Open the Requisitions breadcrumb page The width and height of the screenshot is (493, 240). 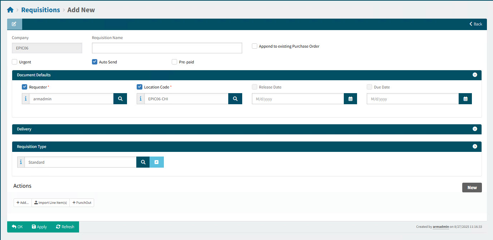[x=40, y=10]
